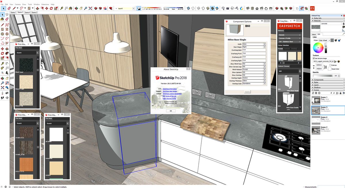Select the Ammonite colour swatch in EasySketch
Image resolution: width=345 pixels, height=188 pixels.
(292, 56)
